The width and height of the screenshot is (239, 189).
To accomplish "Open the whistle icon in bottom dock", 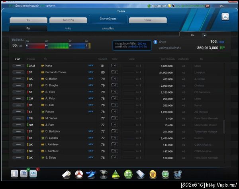I will [x=67, y=174].
